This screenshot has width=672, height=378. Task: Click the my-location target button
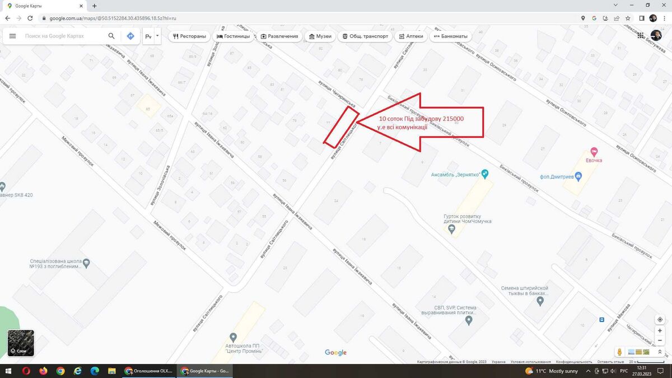660,319
